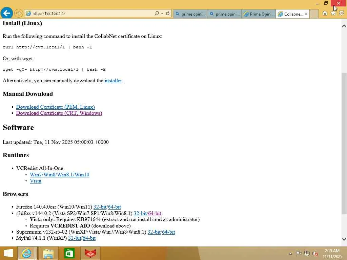
Task: Download MyPal 74.1.1 32-bit
Action: 75,238
